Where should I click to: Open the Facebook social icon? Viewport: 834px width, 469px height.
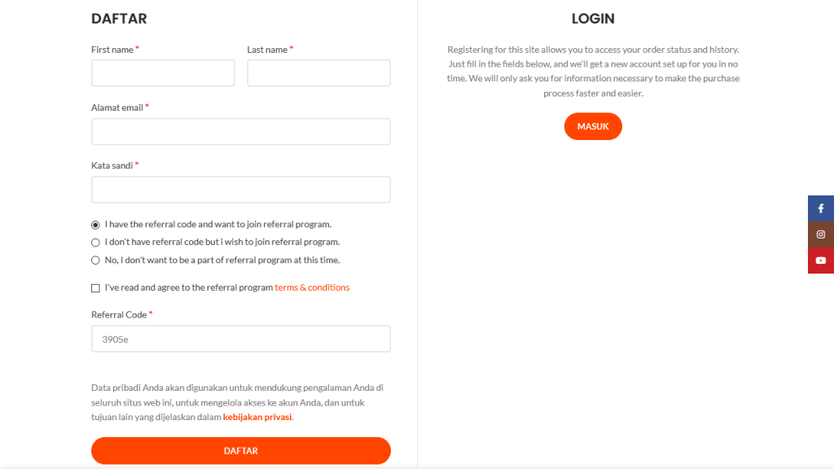[820, 208]
